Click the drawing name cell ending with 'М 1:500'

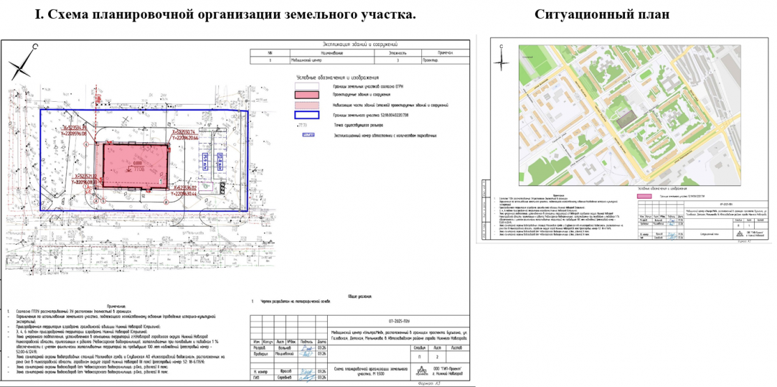coord(368,371)
